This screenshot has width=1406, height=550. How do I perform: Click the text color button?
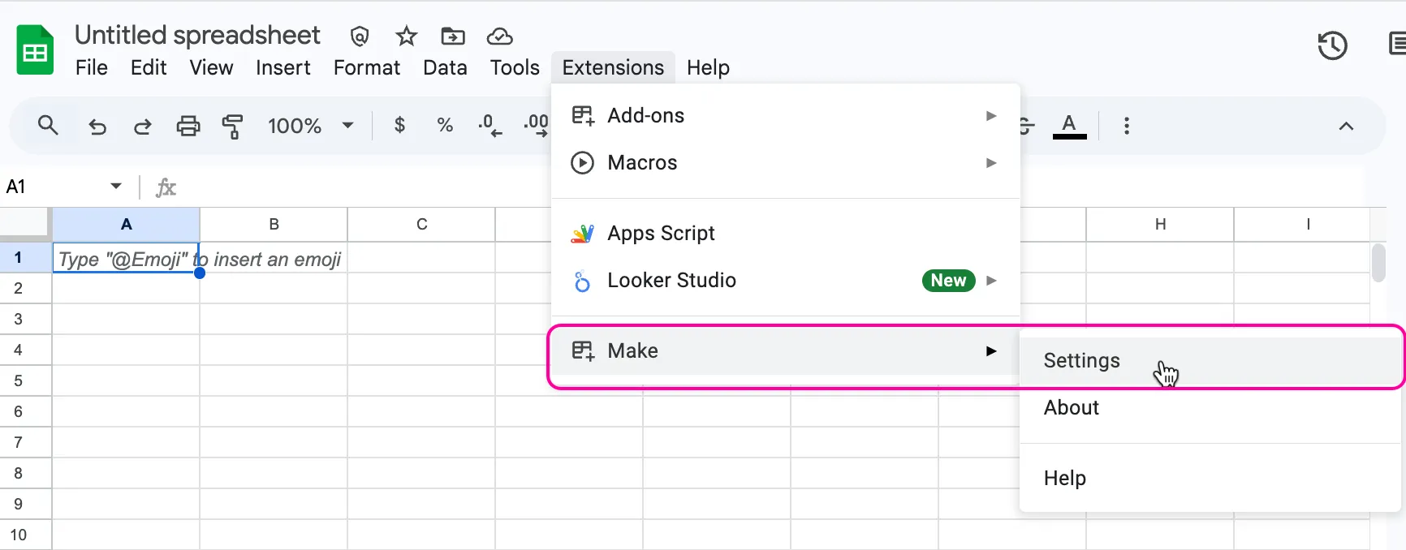(1069, 126)
